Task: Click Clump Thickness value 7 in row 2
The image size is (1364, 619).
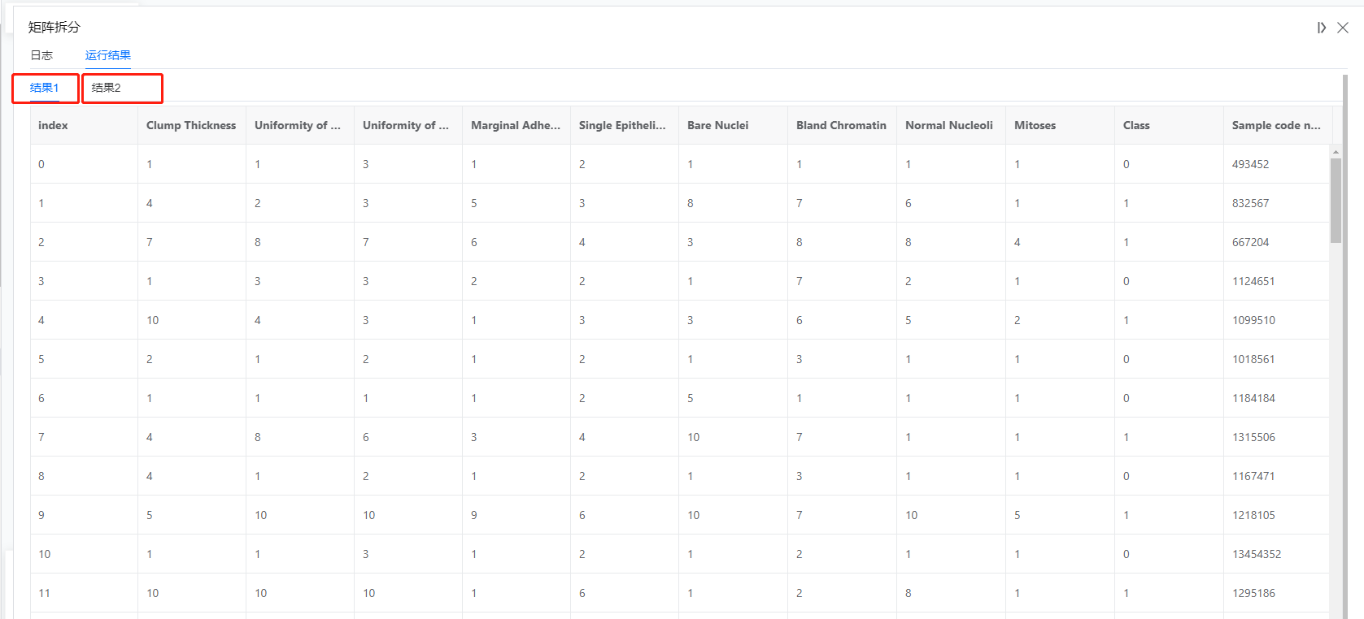Action: [150, 242]
